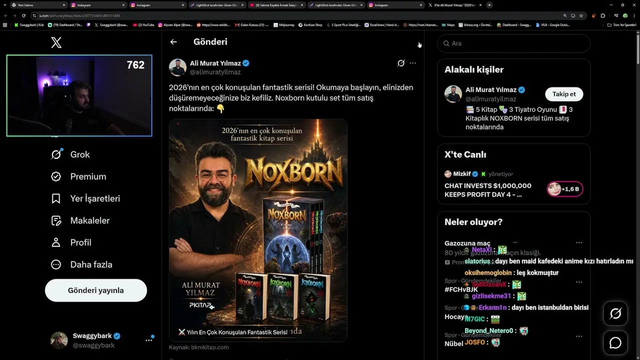Open Swaggybark account menu dots

(148, 340)
